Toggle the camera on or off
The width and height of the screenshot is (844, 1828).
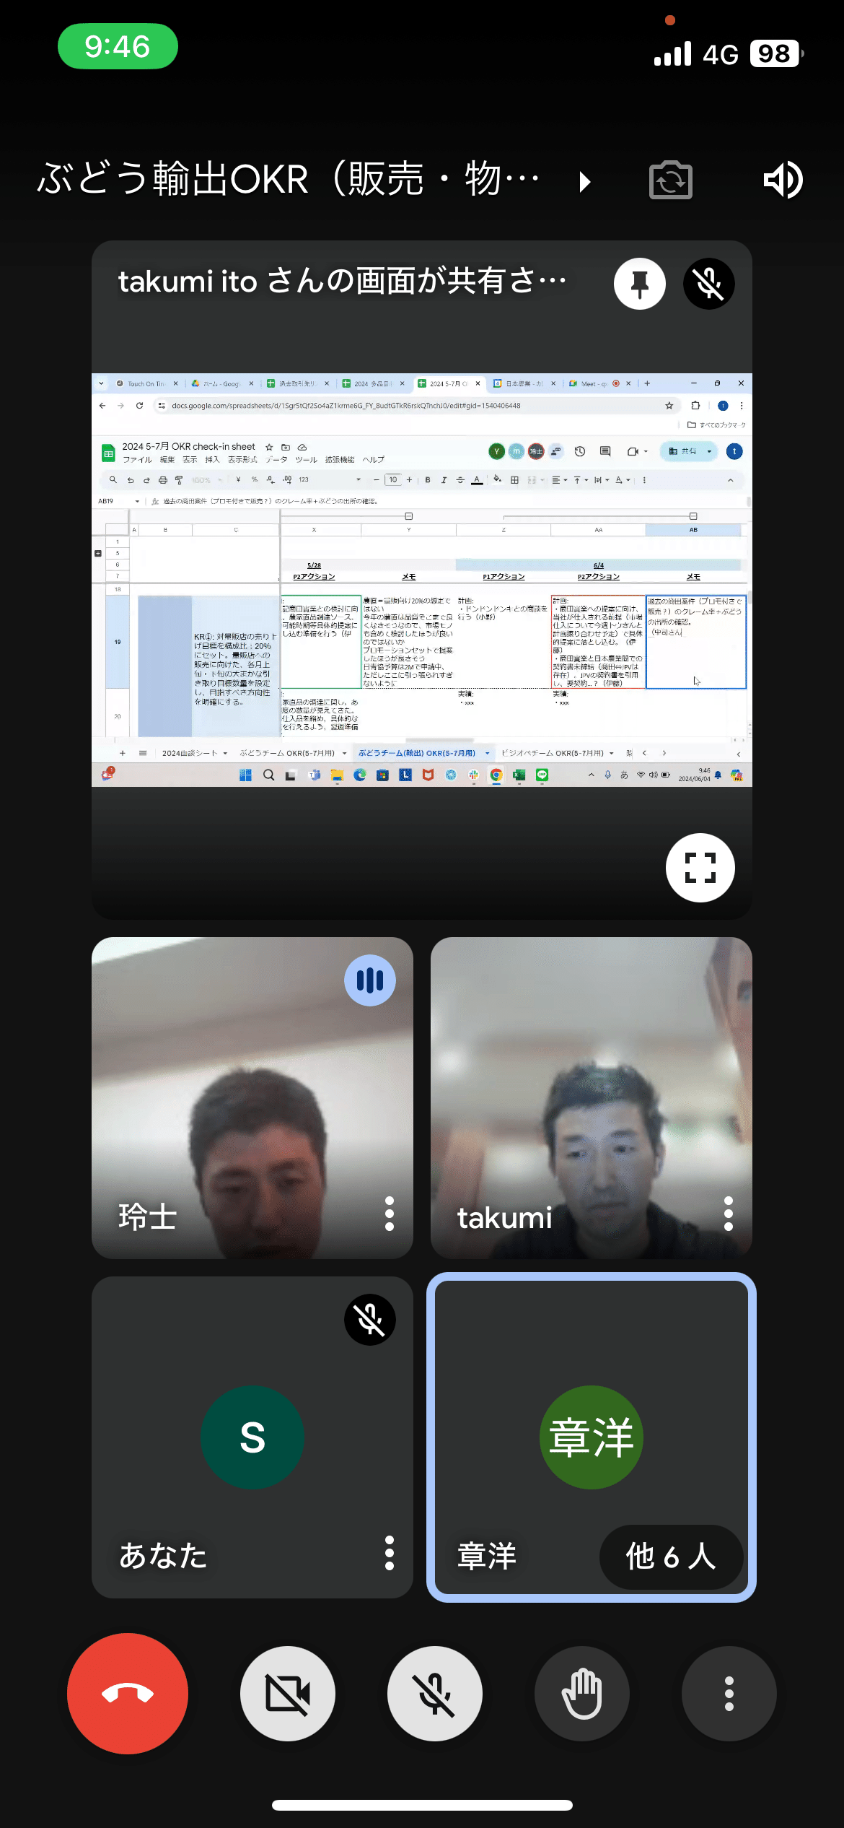click(x=288, y=1693)
